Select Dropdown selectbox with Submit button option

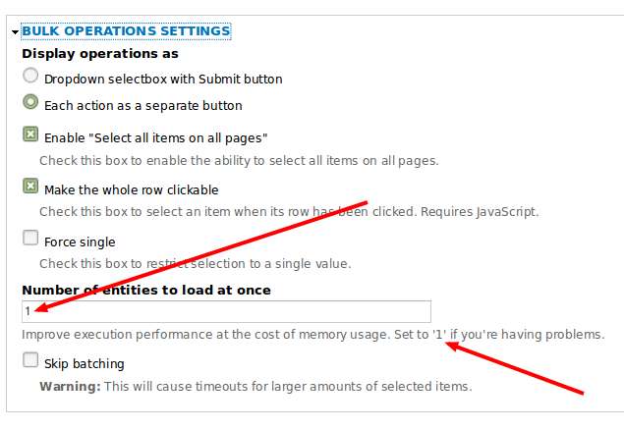pyautogui.click(x=30, y=76)
